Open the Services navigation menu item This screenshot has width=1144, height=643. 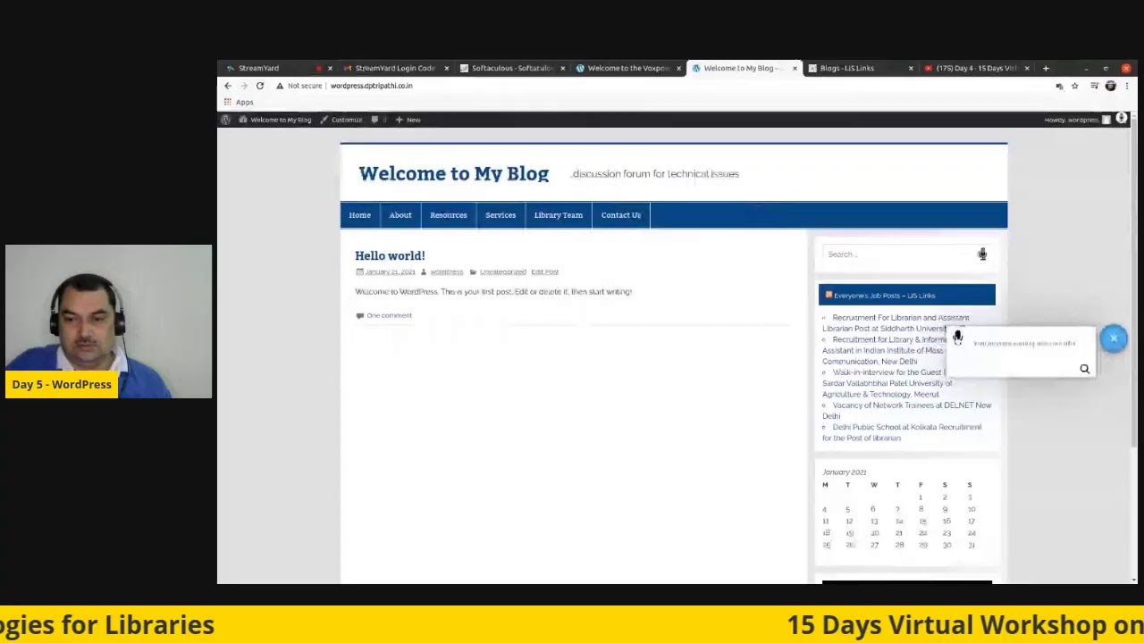pos(500,215)
